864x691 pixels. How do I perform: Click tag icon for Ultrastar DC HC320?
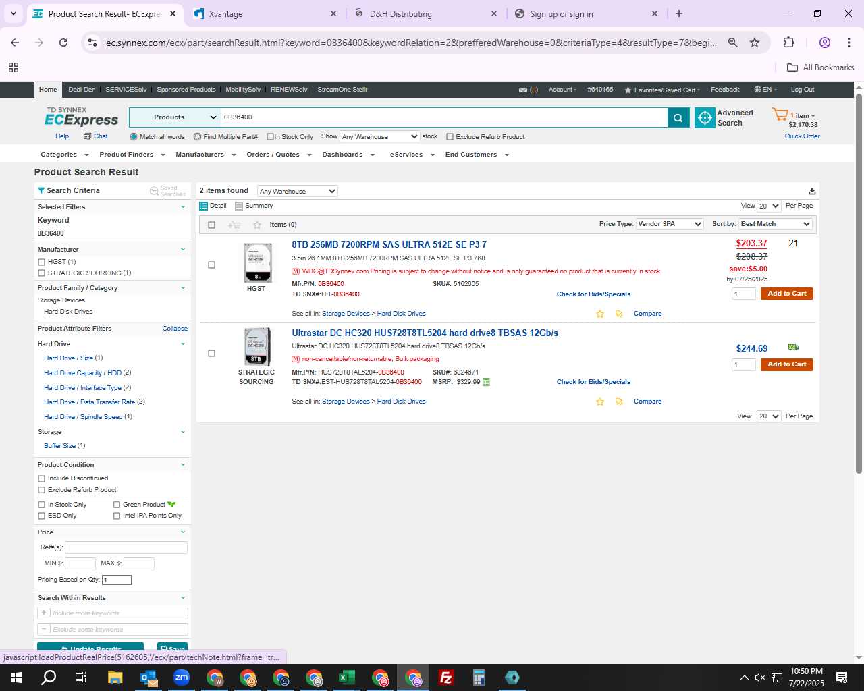point(619,402)
